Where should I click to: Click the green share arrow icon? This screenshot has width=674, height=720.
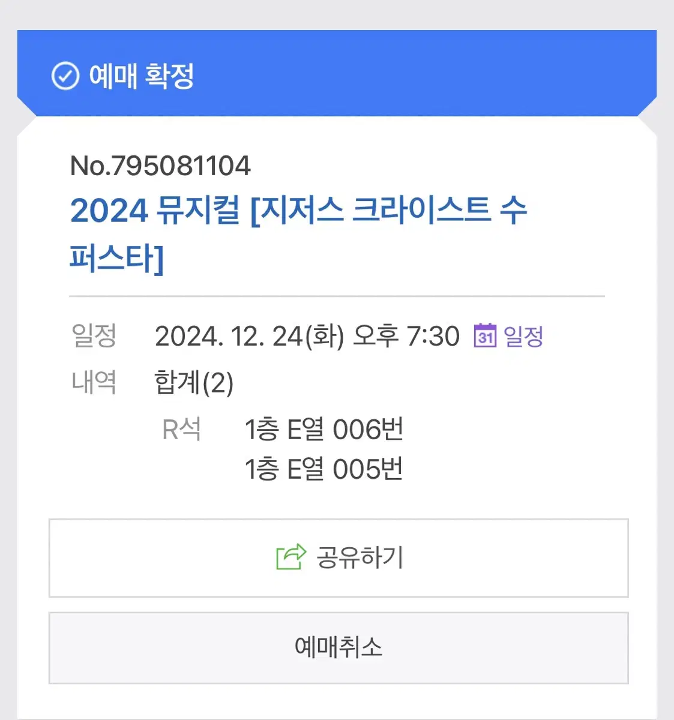click(291, 557)
